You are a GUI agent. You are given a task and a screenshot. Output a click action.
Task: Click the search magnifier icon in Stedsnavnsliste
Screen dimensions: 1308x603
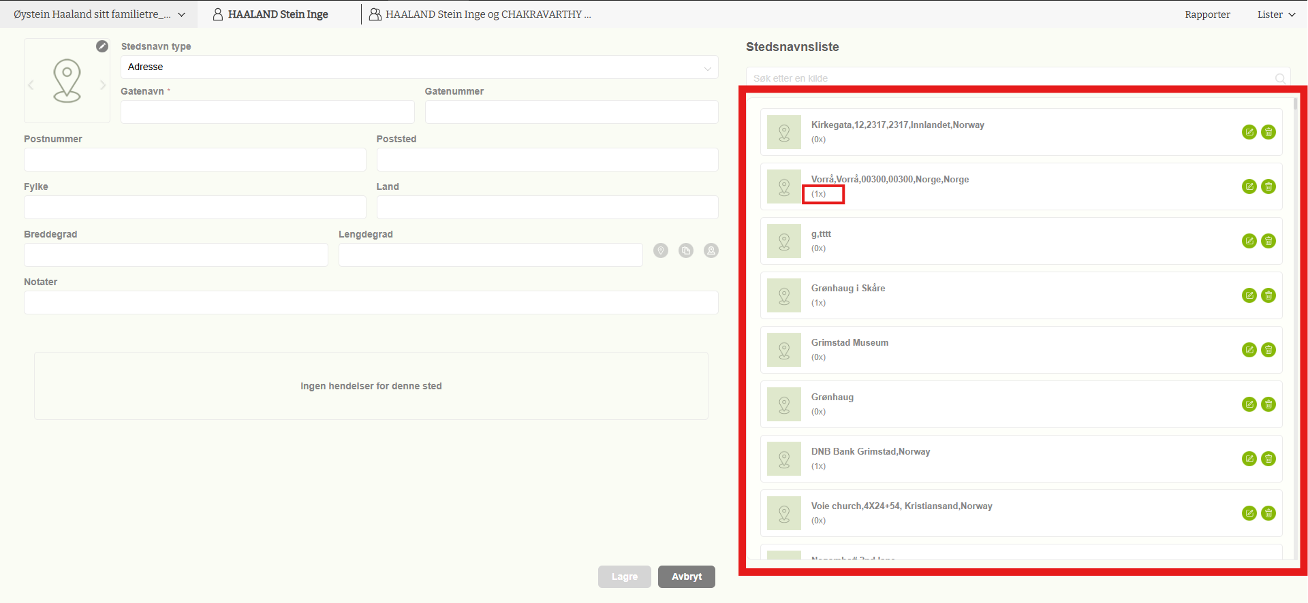coord(1280,78)
